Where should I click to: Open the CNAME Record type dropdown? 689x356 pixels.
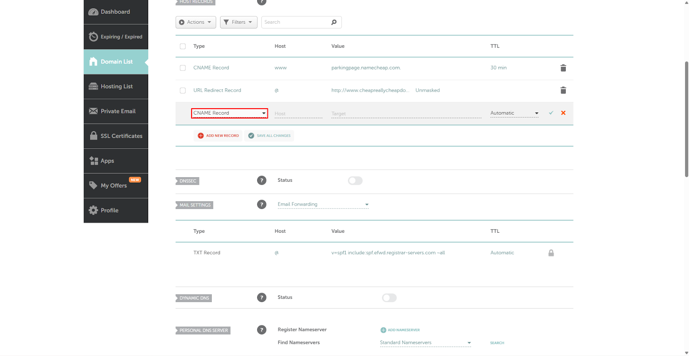coord(229,113)
